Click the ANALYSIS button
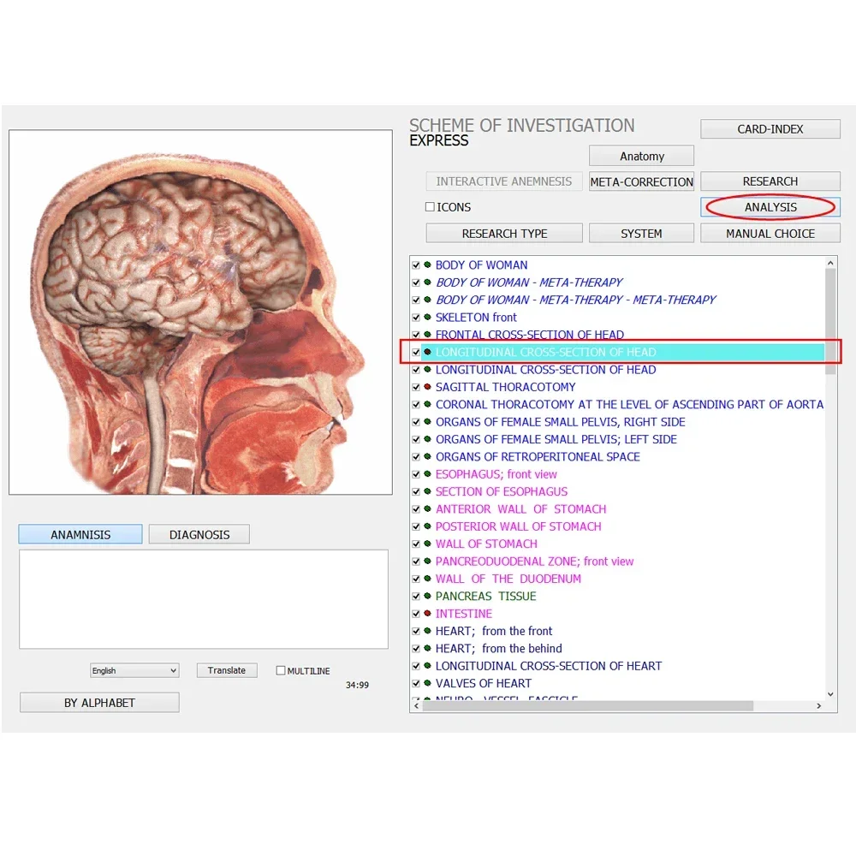The height and width of the screenshot is (856, 856). click(770, 207)
